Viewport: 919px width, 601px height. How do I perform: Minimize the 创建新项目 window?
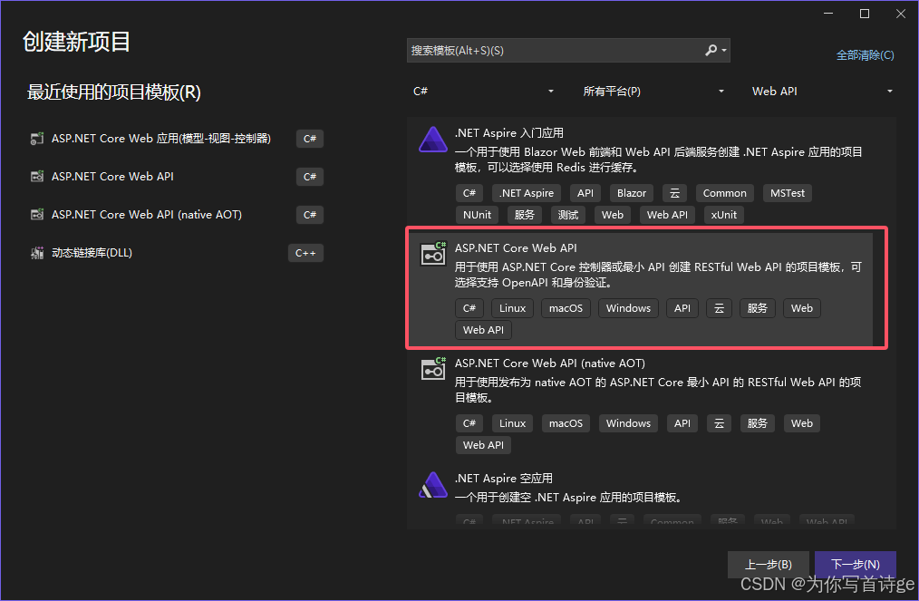point(828,14)
